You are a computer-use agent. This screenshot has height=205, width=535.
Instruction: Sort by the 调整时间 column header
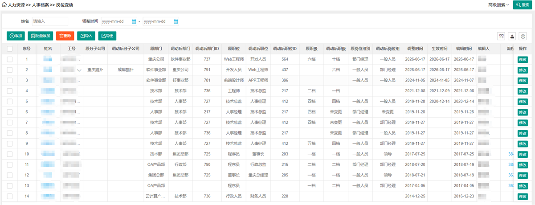click(414, 49)
